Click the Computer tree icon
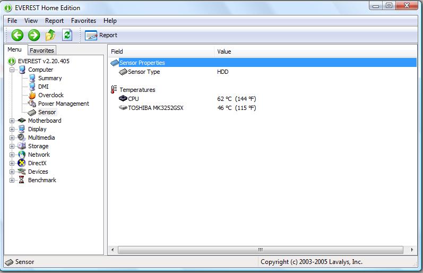Viewport: 423px width, 273px height. coord(22,70)
